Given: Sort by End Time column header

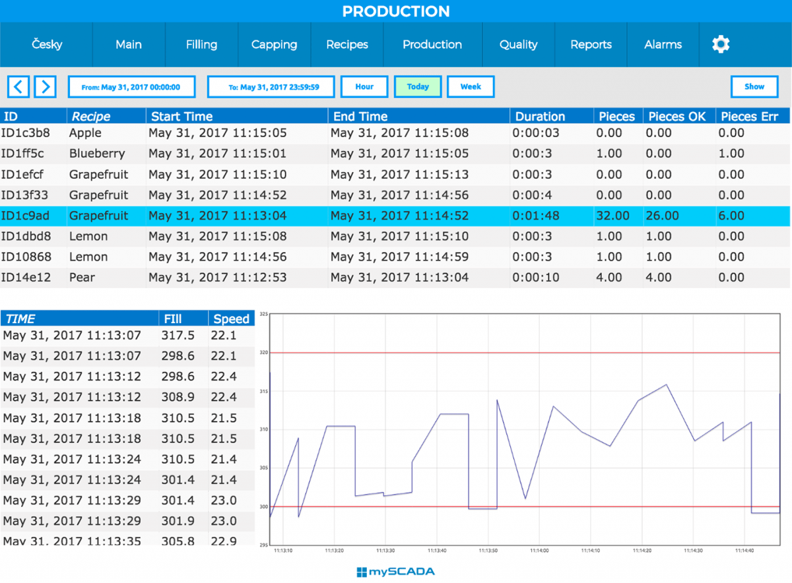Looking at the screenshot, I should coord(419,117).
